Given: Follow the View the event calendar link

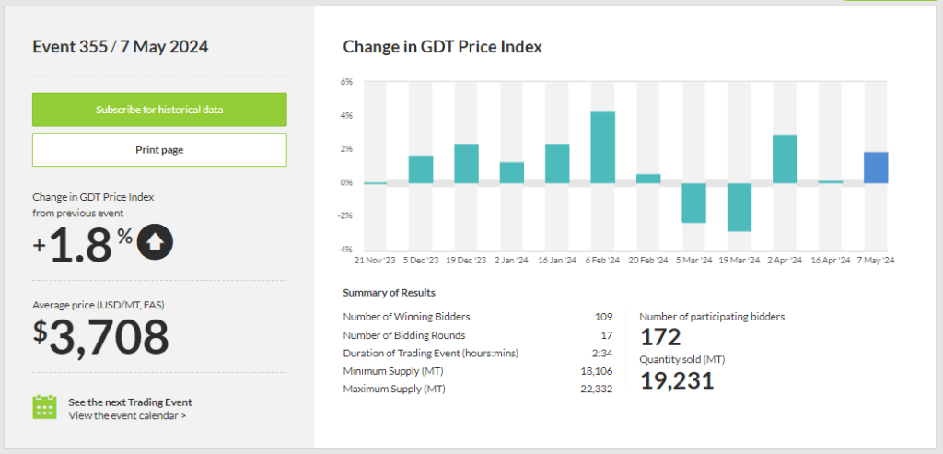Looking at the screenshot, I should [x=127, y=415].
